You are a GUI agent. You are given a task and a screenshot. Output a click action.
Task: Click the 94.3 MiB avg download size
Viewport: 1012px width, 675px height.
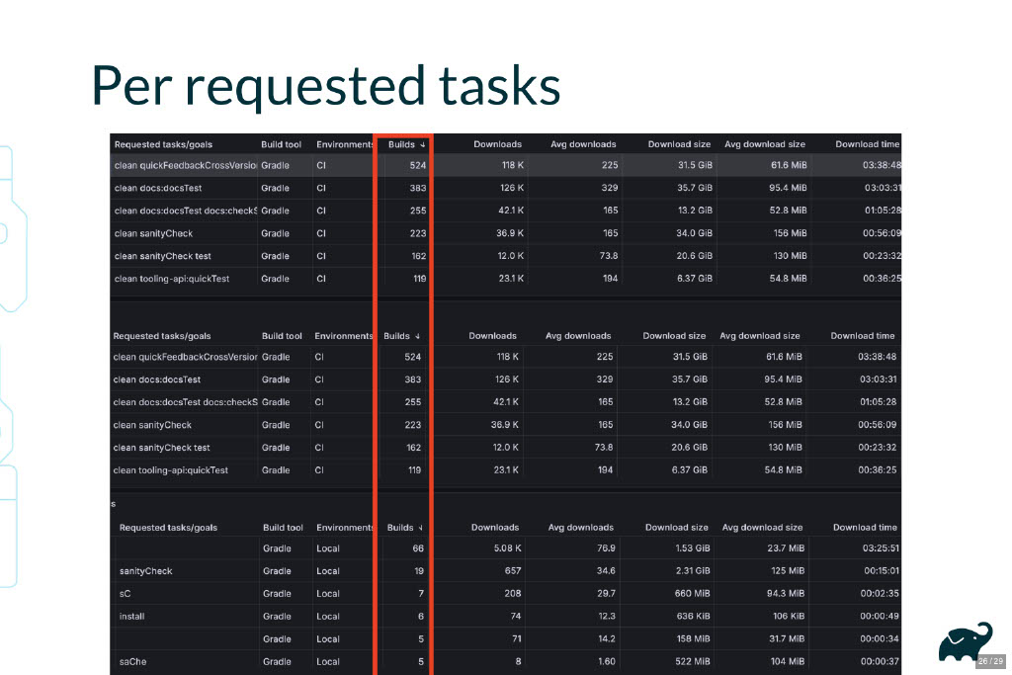786,594
